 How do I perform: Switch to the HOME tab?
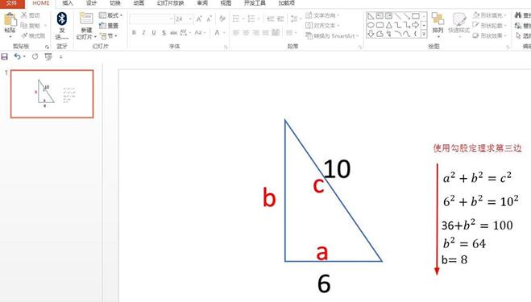pyautogui.click(x=41, y=3)
